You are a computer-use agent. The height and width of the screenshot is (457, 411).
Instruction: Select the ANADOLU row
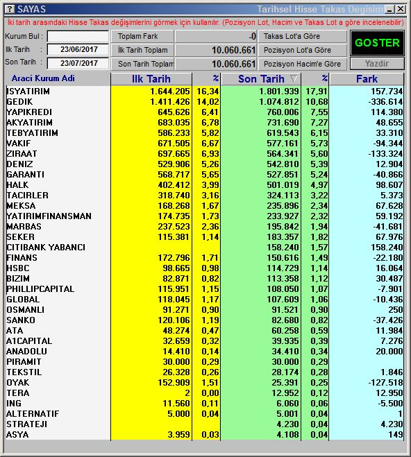click(x=205, y=351)
